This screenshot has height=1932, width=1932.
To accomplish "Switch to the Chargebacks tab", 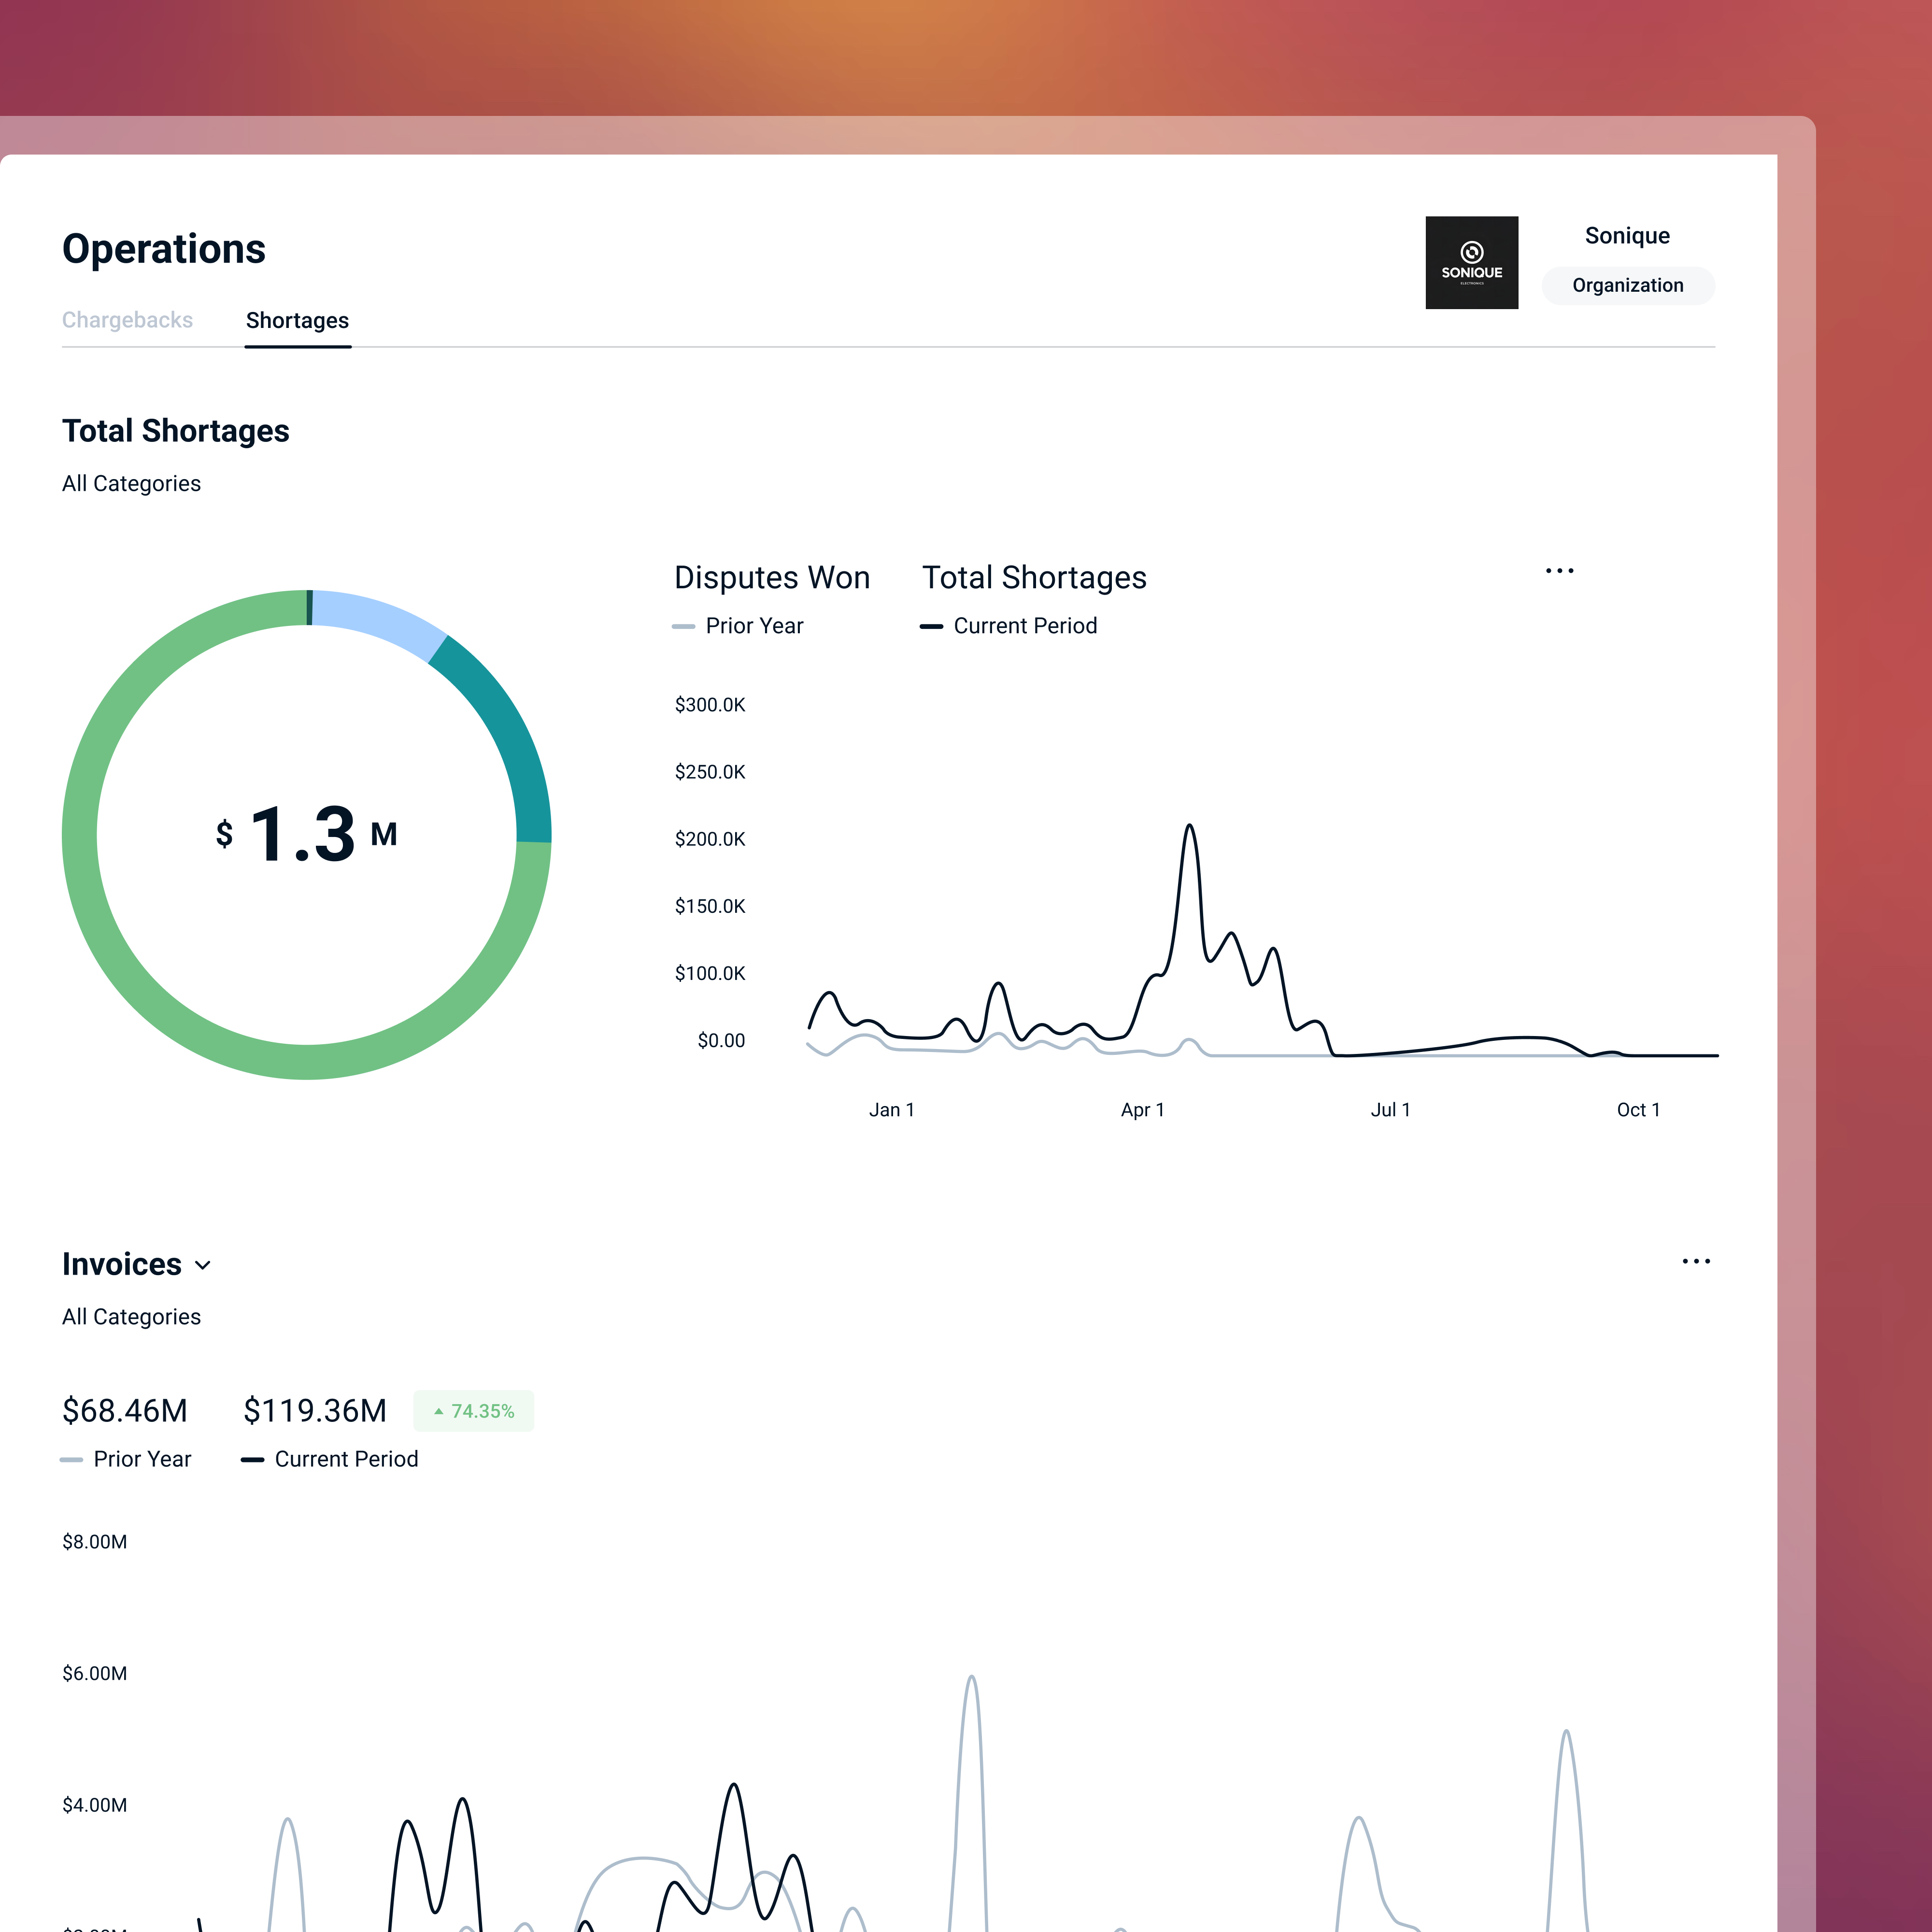I will pos(127,320).
